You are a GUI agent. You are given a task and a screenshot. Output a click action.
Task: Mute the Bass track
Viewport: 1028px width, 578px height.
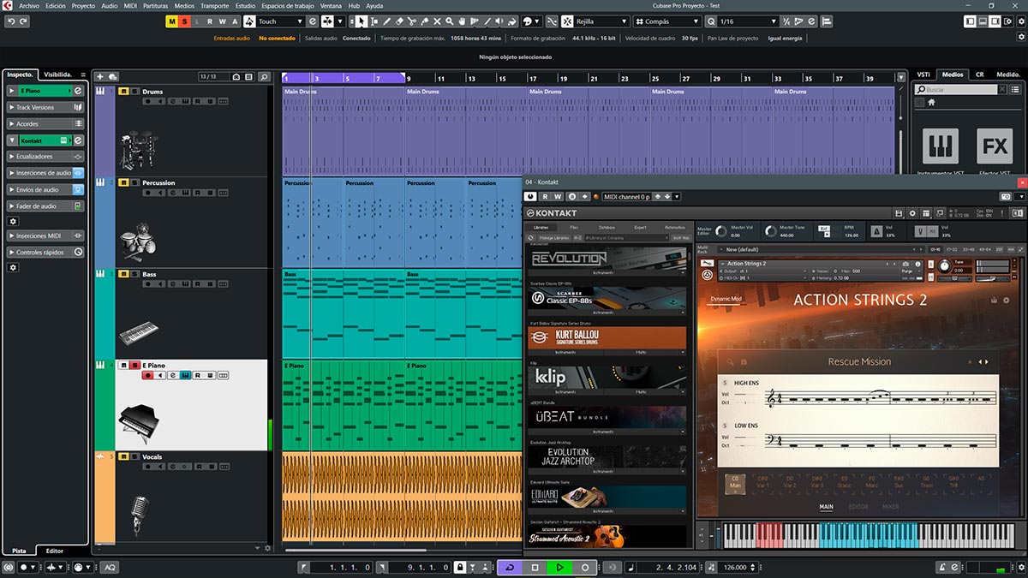(123, 274)
